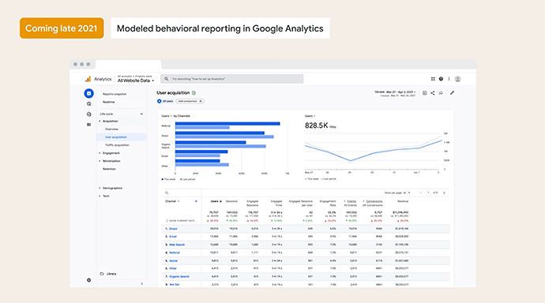The width and height of the screenshot is (545, 303).
Task: Open the apps grid icon
Action: pyautogui.click(x=433, y=79)
